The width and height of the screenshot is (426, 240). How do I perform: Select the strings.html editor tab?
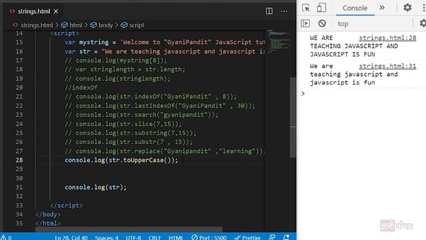34,11
